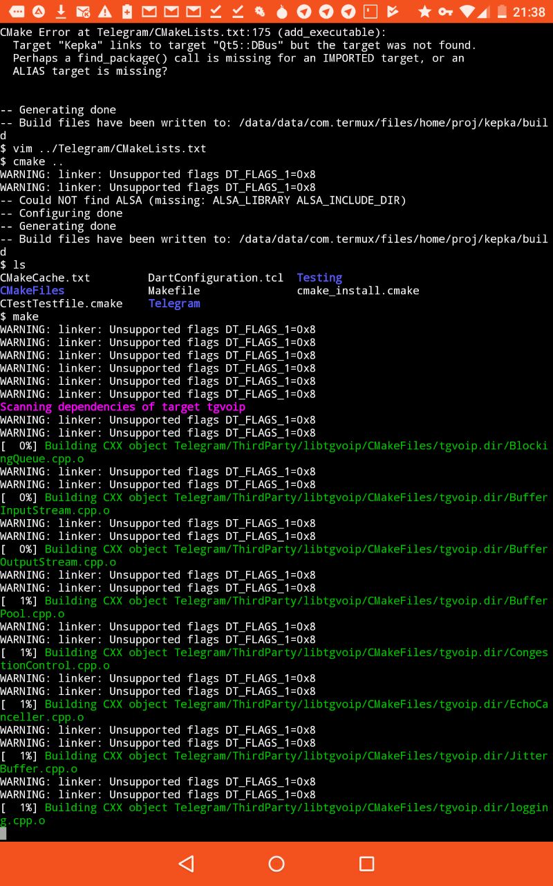Viewport: 553px width, 886px height.
Task: Tap the blue Telegram directory in ls output
Action: point(174,303)
